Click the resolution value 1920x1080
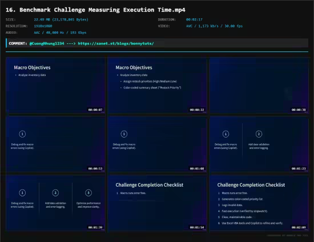 (x=43, y=26)
